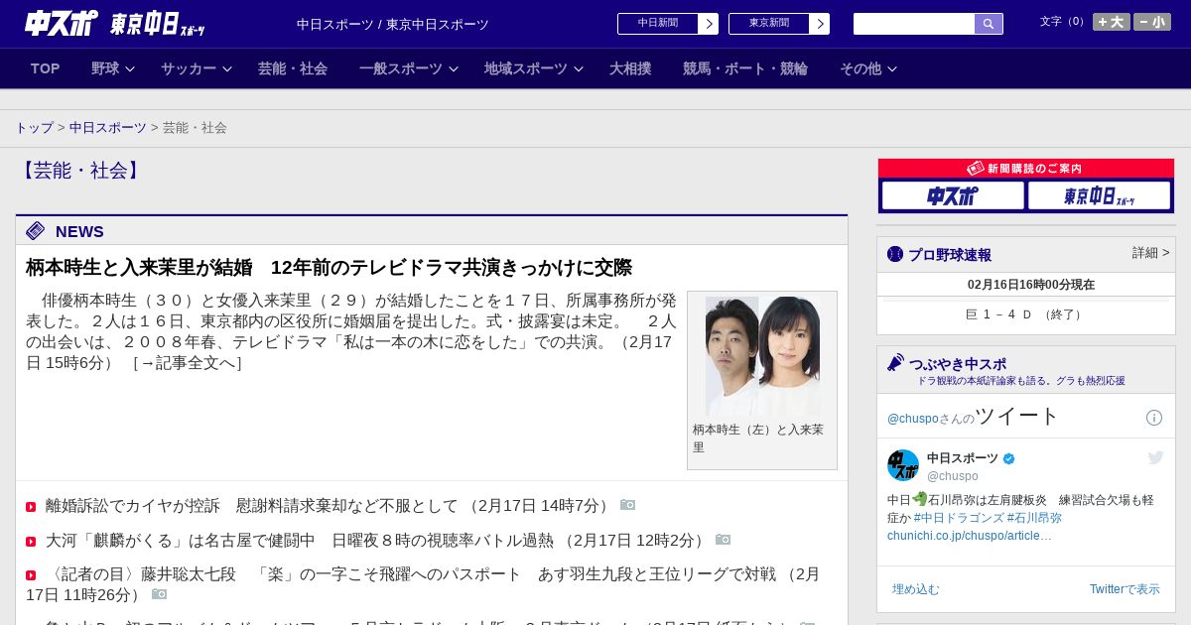
Task: Go to 中日スポーツ breadcrumb link
Action: pyautogui.click(x=108, y=128)
